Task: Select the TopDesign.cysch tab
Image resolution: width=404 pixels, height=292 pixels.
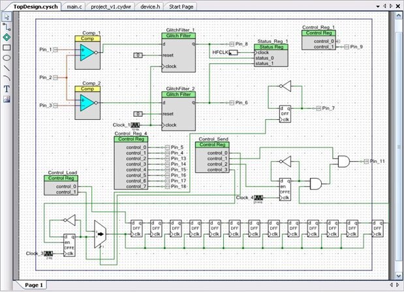Action: [35, 7]
